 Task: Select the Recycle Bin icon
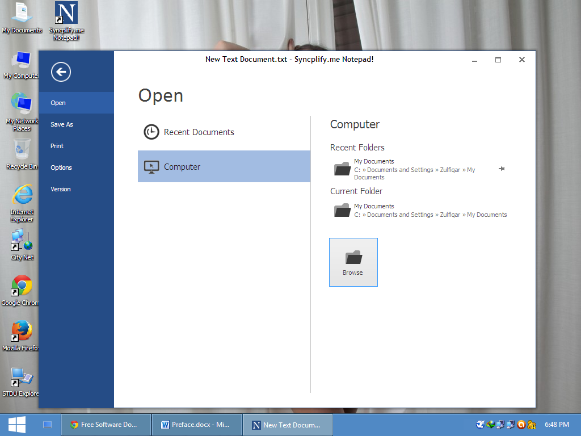[x=22, y=154]
